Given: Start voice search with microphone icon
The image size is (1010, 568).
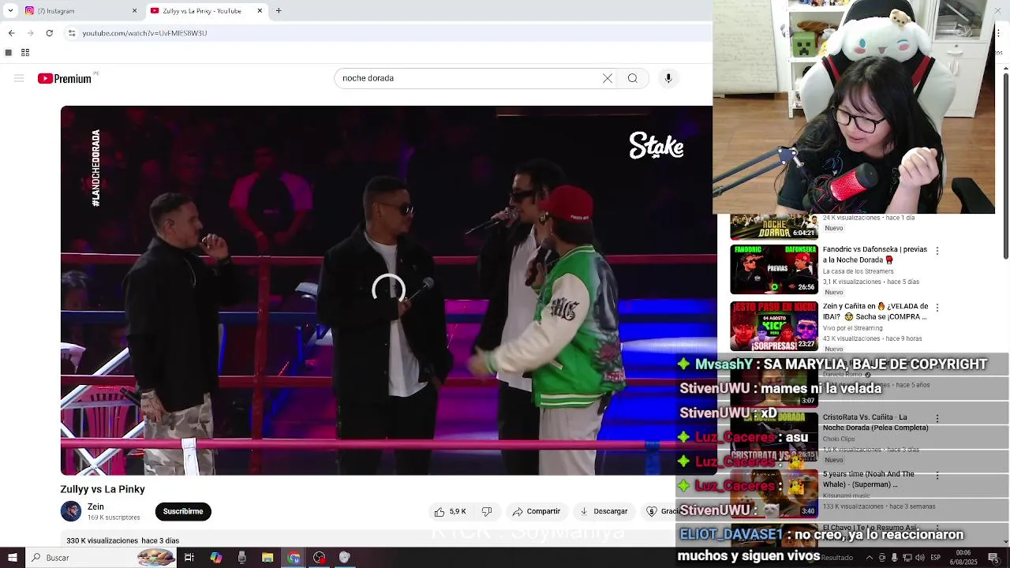Looking at the screenshot, I should point(668,78).
